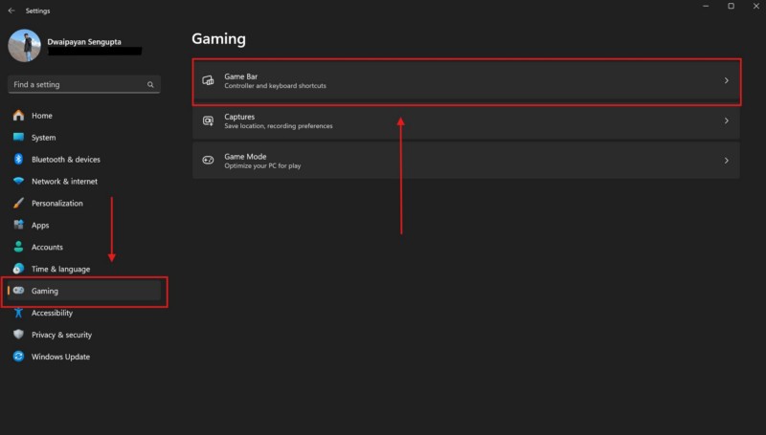Expand the Captures chevron arrow
The height and width of the screenshot is (435, 766).
[x=727, y=120]
